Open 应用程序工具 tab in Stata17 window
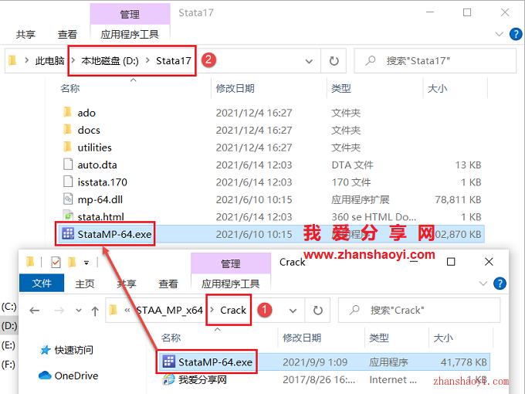The height and width of the screenshot is (394, 525). coord(130,34)
